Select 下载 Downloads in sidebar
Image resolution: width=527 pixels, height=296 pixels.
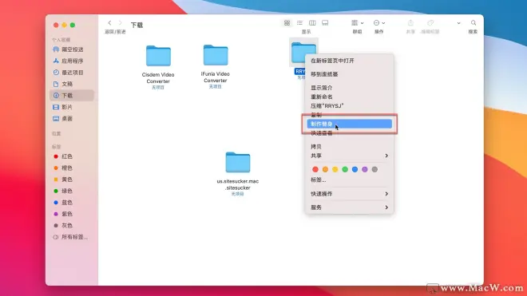pyautogui.click(x=72, y=96)
